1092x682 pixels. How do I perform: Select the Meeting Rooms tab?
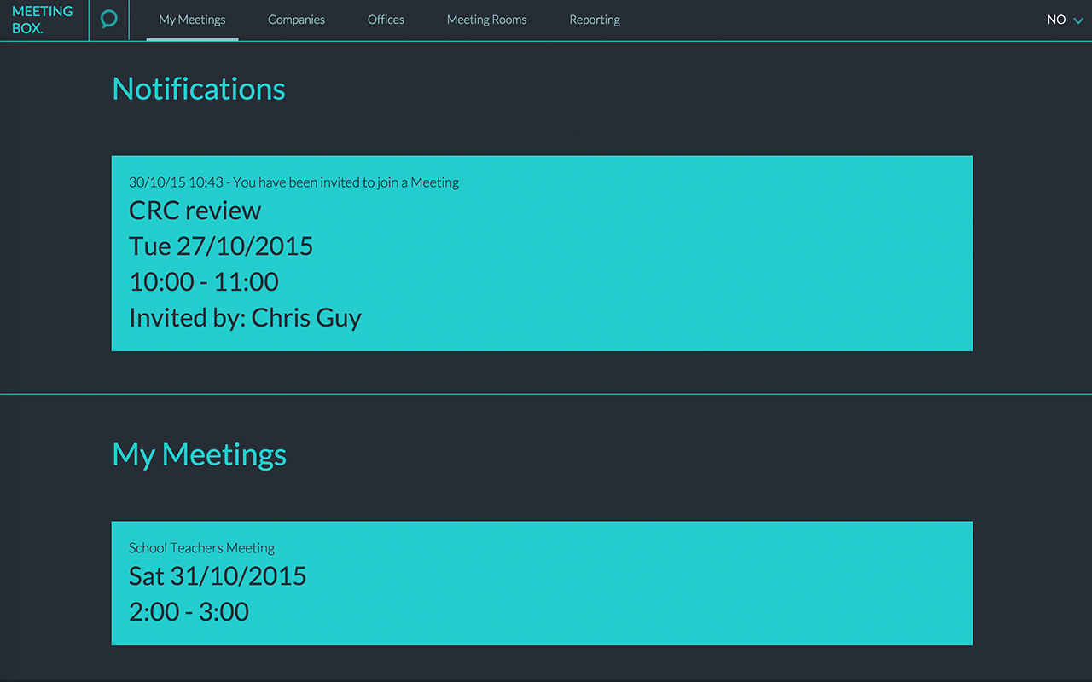486,20
